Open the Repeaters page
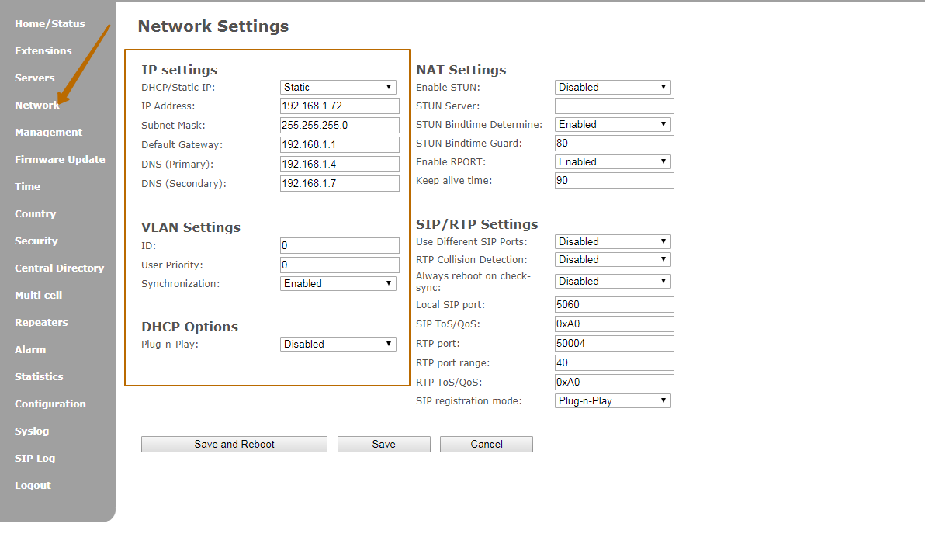 40,322
